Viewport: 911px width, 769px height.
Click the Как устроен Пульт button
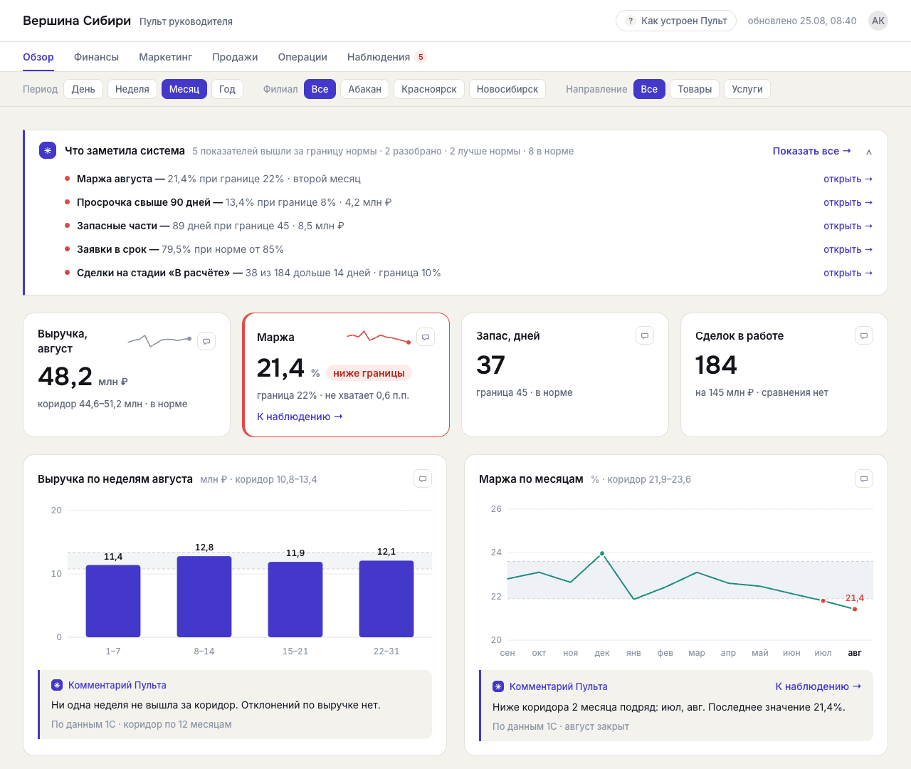coord(676,21)
